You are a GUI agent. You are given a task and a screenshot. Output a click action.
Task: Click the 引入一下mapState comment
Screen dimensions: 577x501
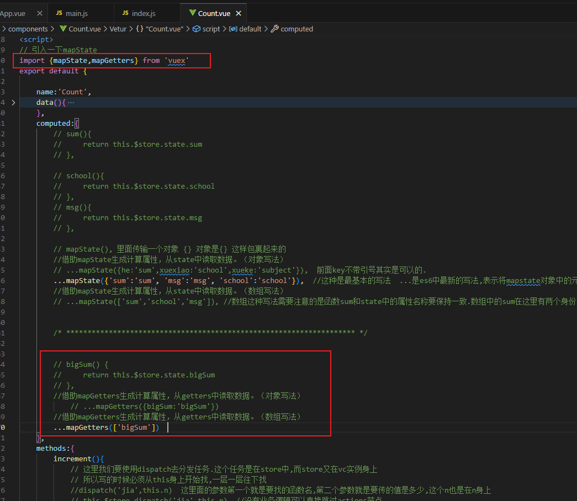[x=58, y=50]
